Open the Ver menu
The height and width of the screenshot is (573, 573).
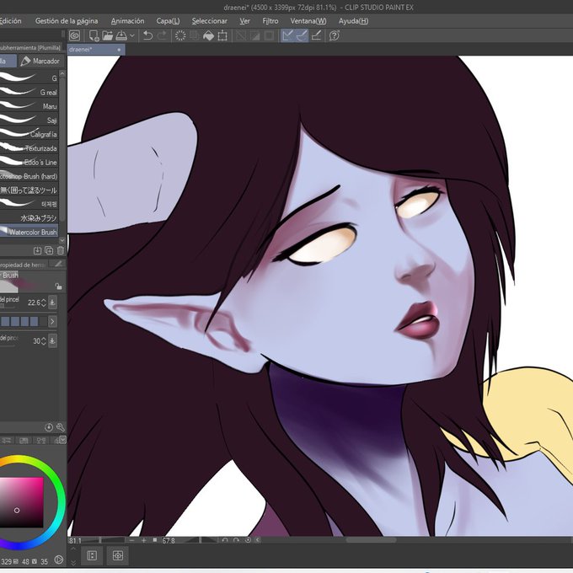[245, 21]
